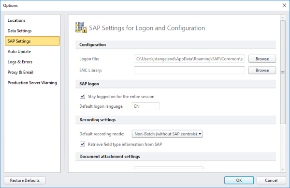Click the Recording settings section header
The image size is (290, 188).
tap(176, 120)
